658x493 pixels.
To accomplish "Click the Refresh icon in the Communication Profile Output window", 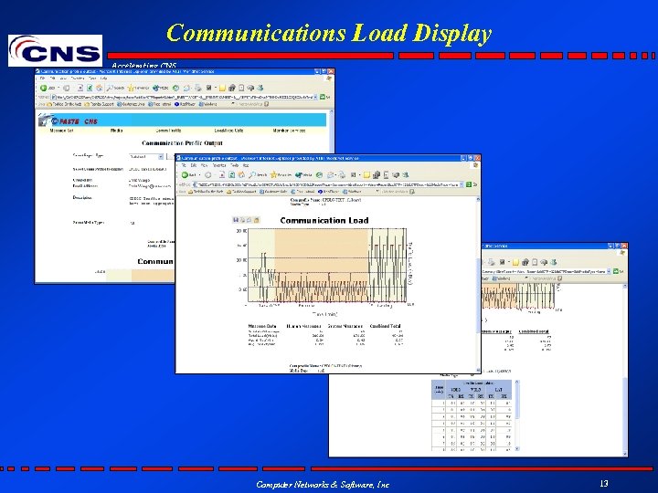I will click(90, 88).
